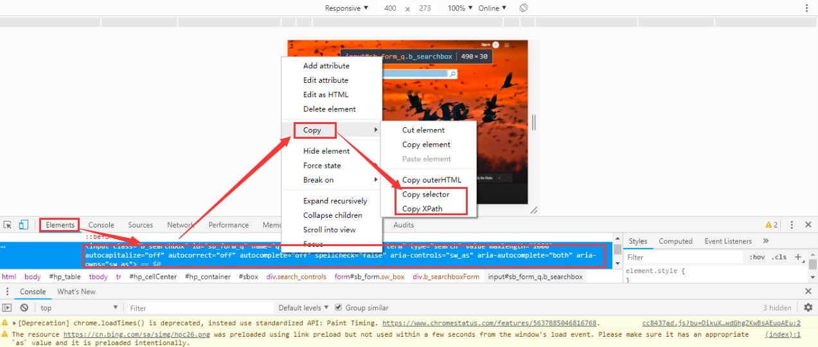Open the Responsive device dropdown

point(346,8)
